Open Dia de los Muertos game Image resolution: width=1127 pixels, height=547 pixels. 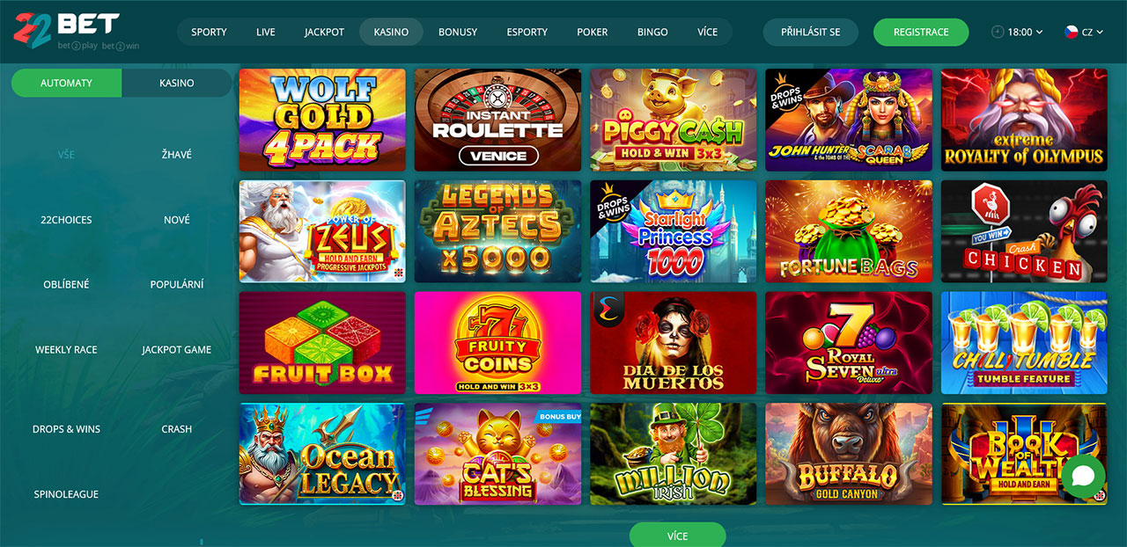(674, 343)
